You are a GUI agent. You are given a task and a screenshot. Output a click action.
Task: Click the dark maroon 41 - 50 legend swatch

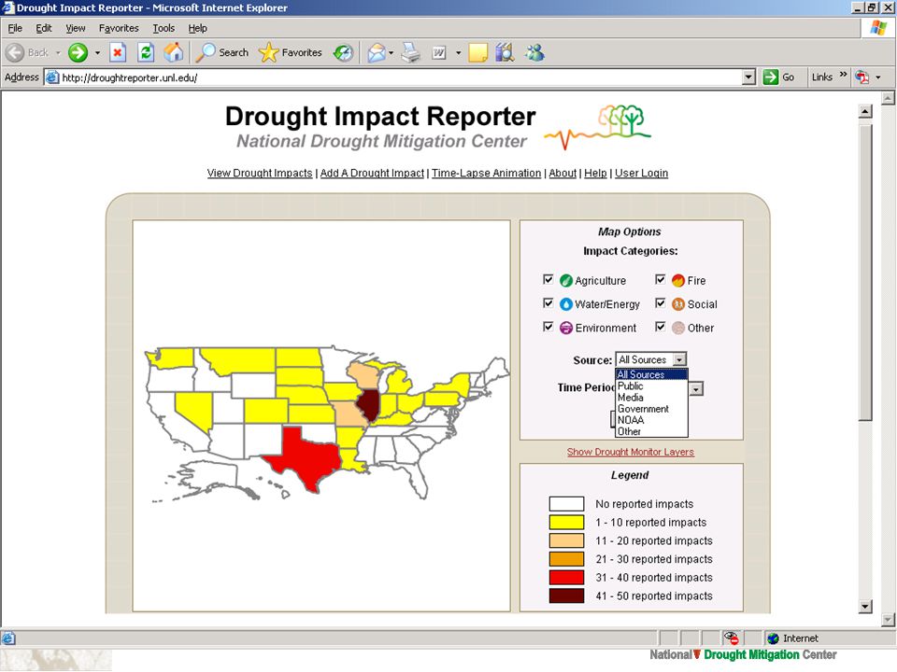[x=566, y=596]
